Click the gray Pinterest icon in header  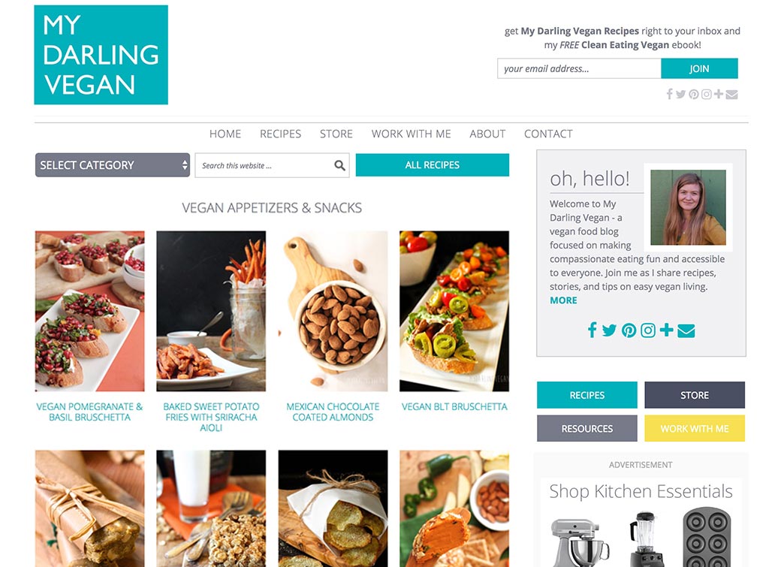(693, 94)
